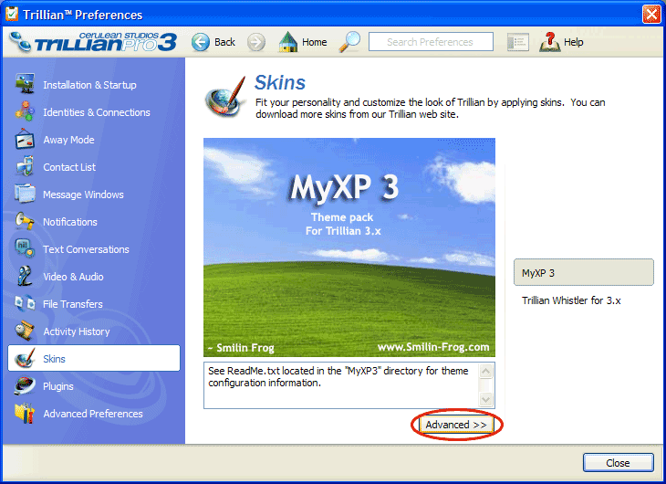This screenshot has width=666, height=484.
Task: Select Activity History category
Action: click(x=77, y=331)
